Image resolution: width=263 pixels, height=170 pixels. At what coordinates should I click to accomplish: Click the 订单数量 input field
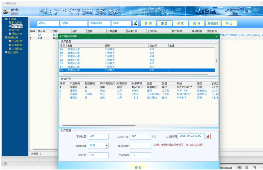pyautogui.click(x=98, y=136)
